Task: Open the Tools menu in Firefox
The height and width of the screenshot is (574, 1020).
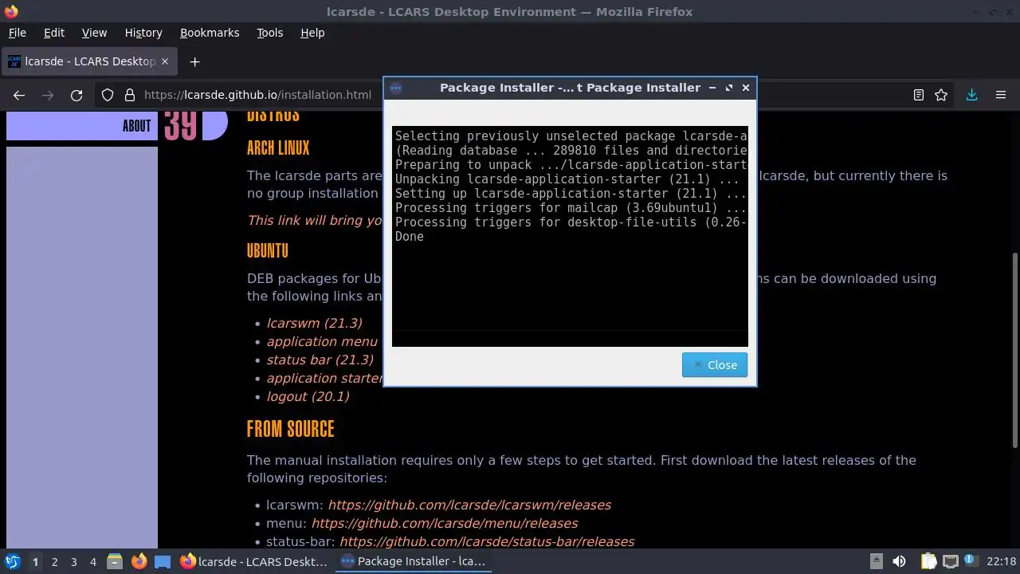Action: pyautogui.click(x=270, y=33)
